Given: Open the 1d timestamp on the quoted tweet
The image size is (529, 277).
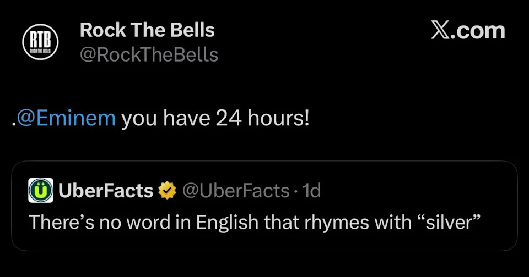Looking at the screenshot, I should pos(312,191).
